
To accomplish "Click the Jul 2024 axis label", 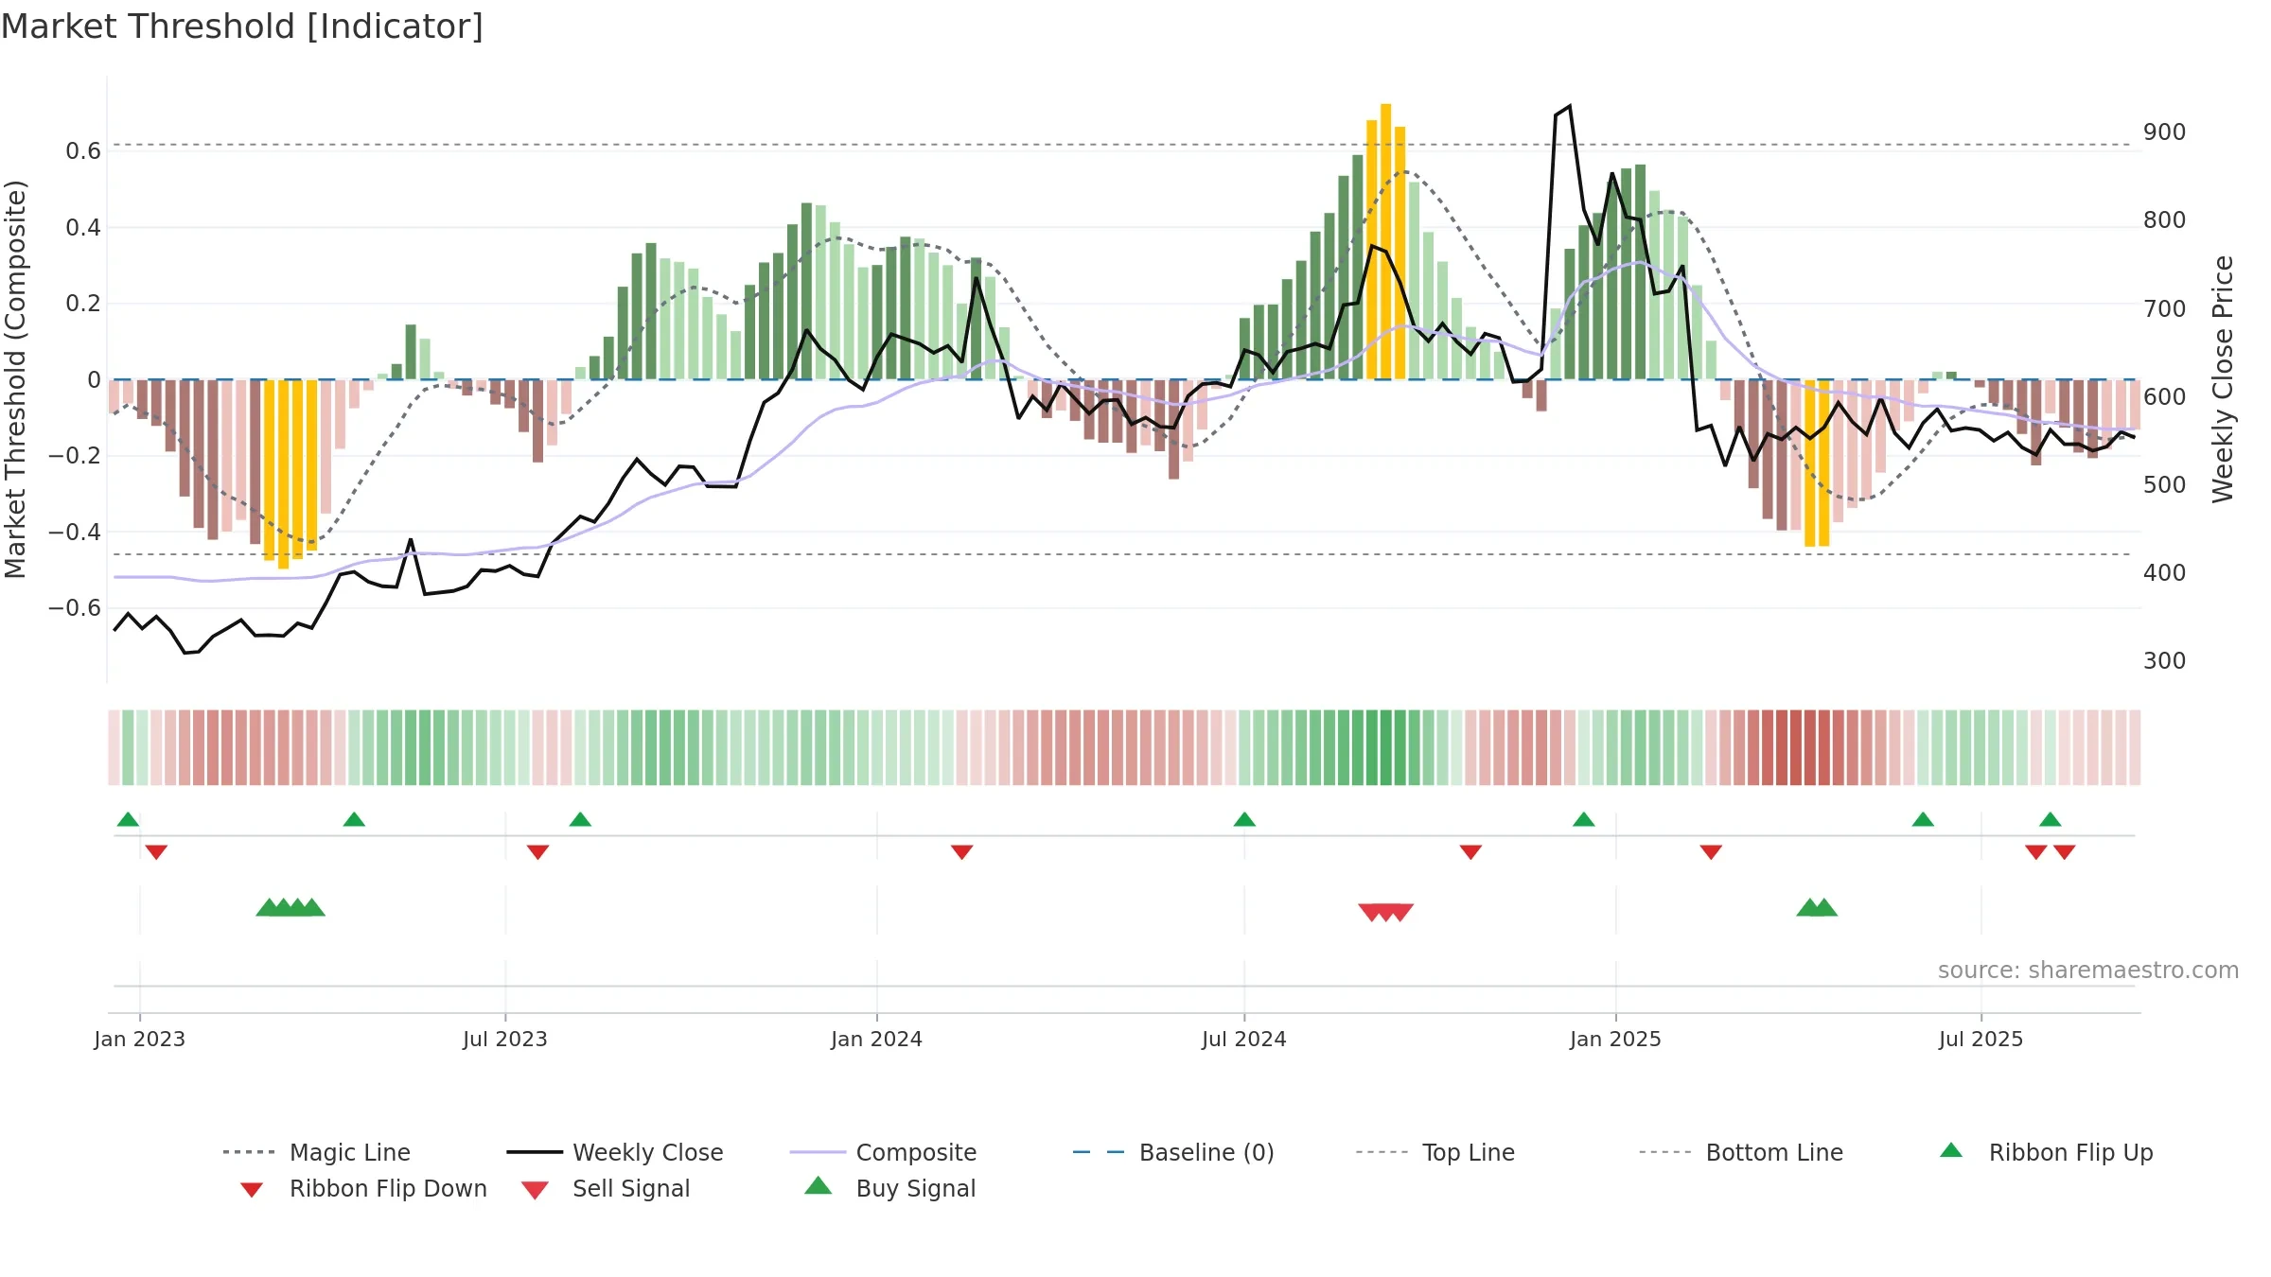I will pos(1244,1040).
